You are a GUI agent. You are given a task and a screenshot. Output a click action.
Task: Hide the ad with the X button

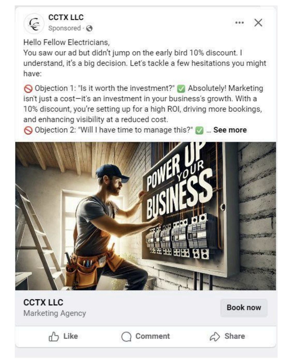click(x=258, y=23)
